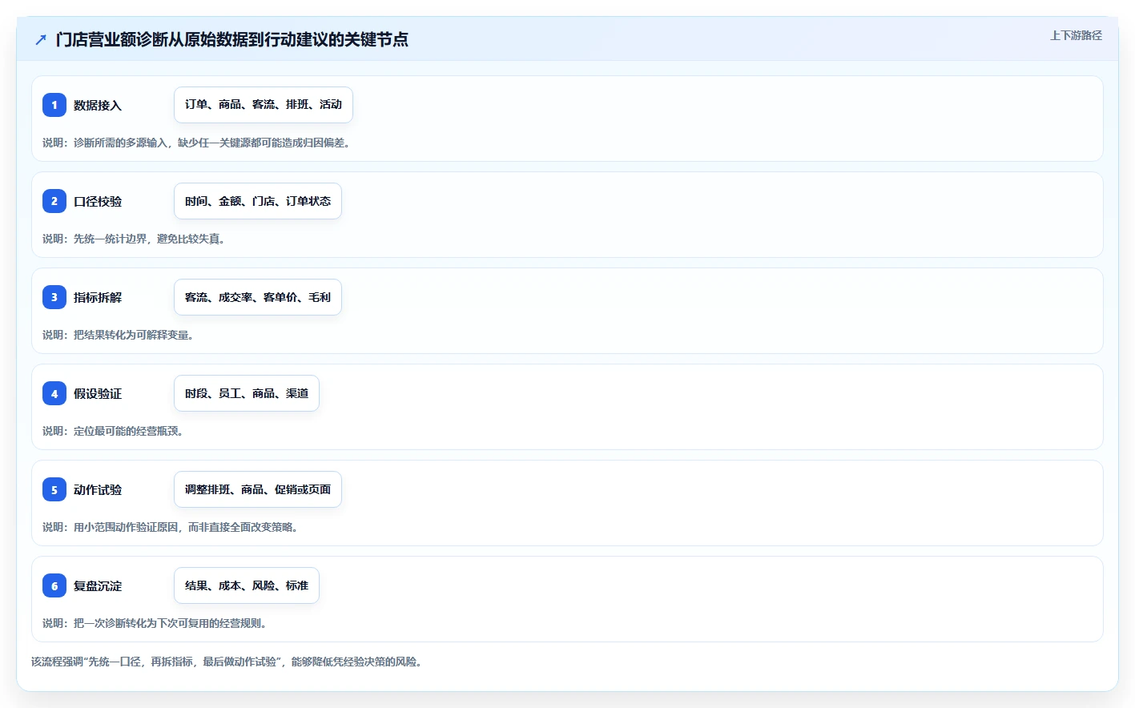Viewport: 1135px width, 708px height.
Task: Click the note about 下次可复用的经营规则
Action: (x=155, y=623)
